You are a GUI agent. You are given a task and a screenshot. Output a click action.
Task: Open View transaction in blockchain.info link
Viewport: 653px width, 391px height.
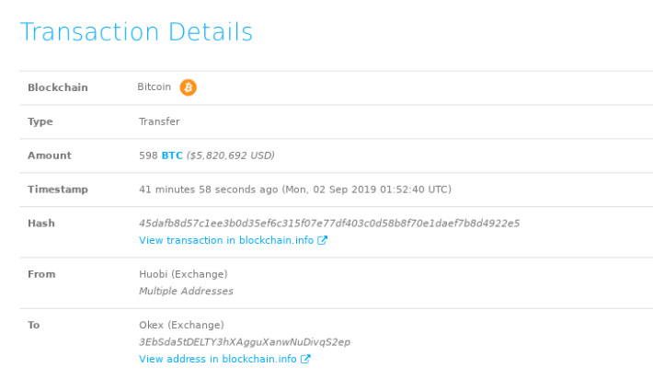pos(226,240)
